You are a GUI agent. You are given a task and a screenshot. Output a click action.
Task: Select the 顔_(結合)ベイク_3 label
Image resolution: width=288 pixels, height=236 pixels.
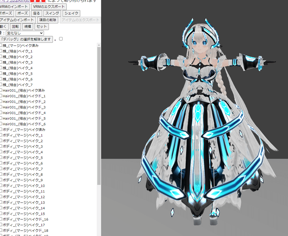(18, 63)
